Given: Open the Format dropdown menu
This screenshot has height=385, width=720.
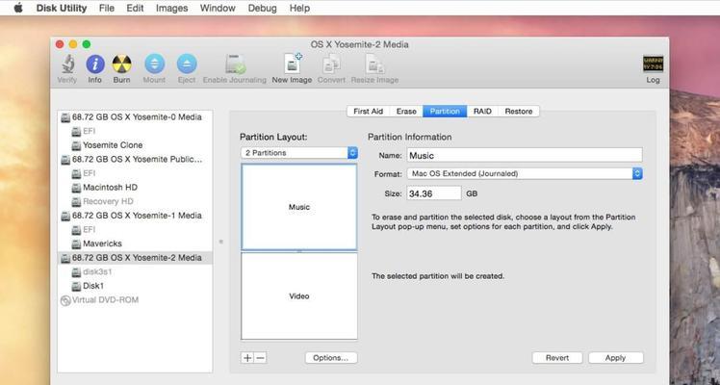Looking at the screenshot, I should point(525,173).
